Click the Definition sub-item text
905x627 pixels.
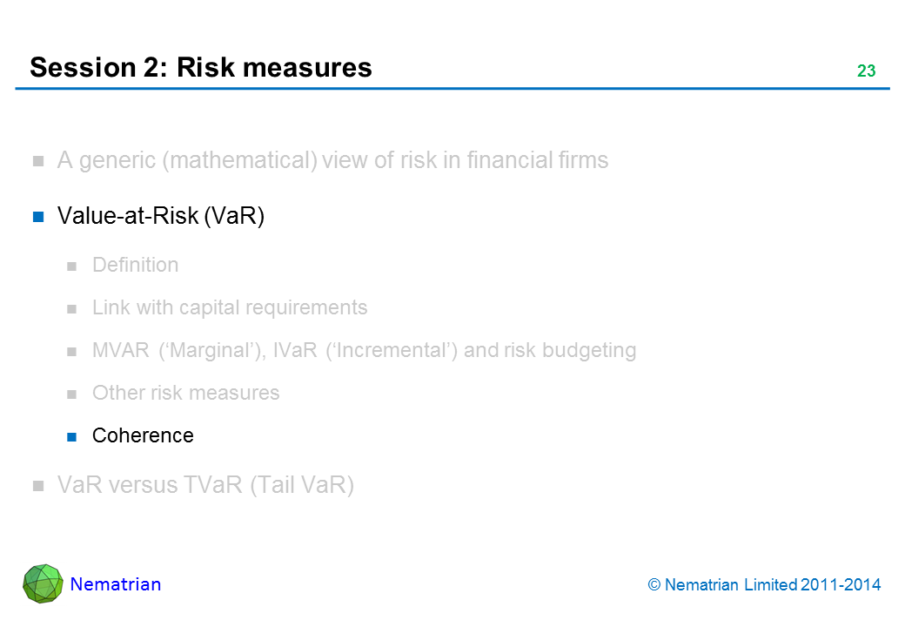(x=135, y=265)
